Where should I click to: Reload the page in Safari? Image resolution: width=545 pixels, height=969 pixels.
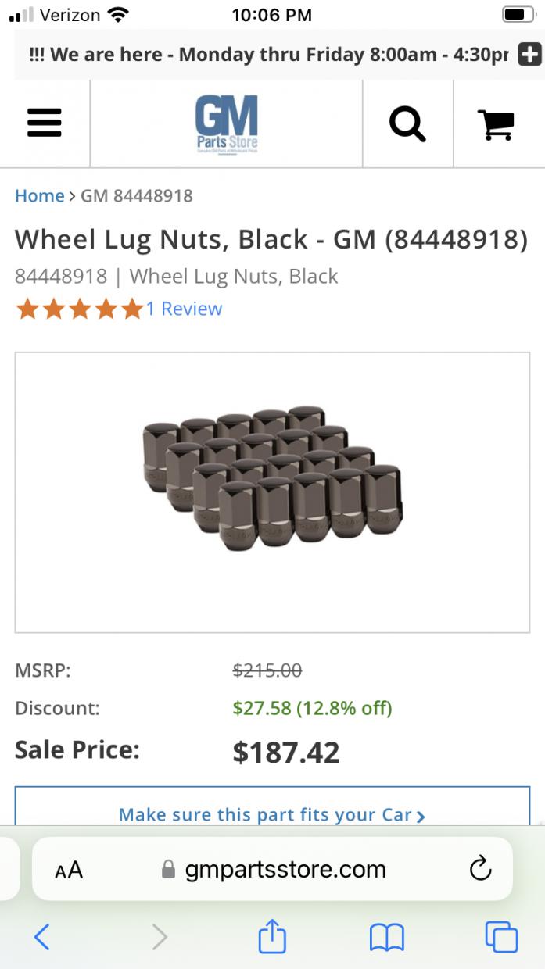[x=480, y=869]
